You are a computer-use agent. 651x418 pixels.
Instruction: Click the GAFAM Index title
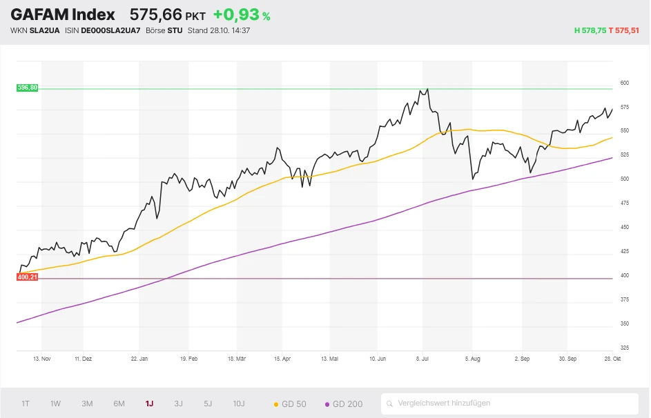click(x=63, y=14)
